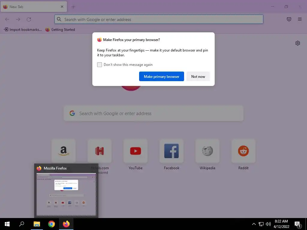Close the New Tab tab
This screenshot has height=230, width=307.
coord(62,7)
